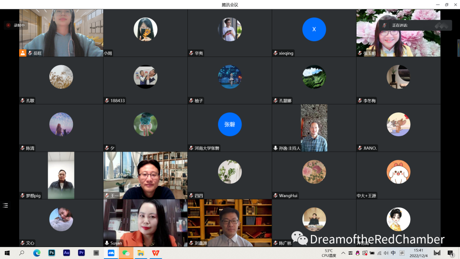Click the microphone icon beside Susan
Viewport: 460px width, 259px height.
click(107, 243)
